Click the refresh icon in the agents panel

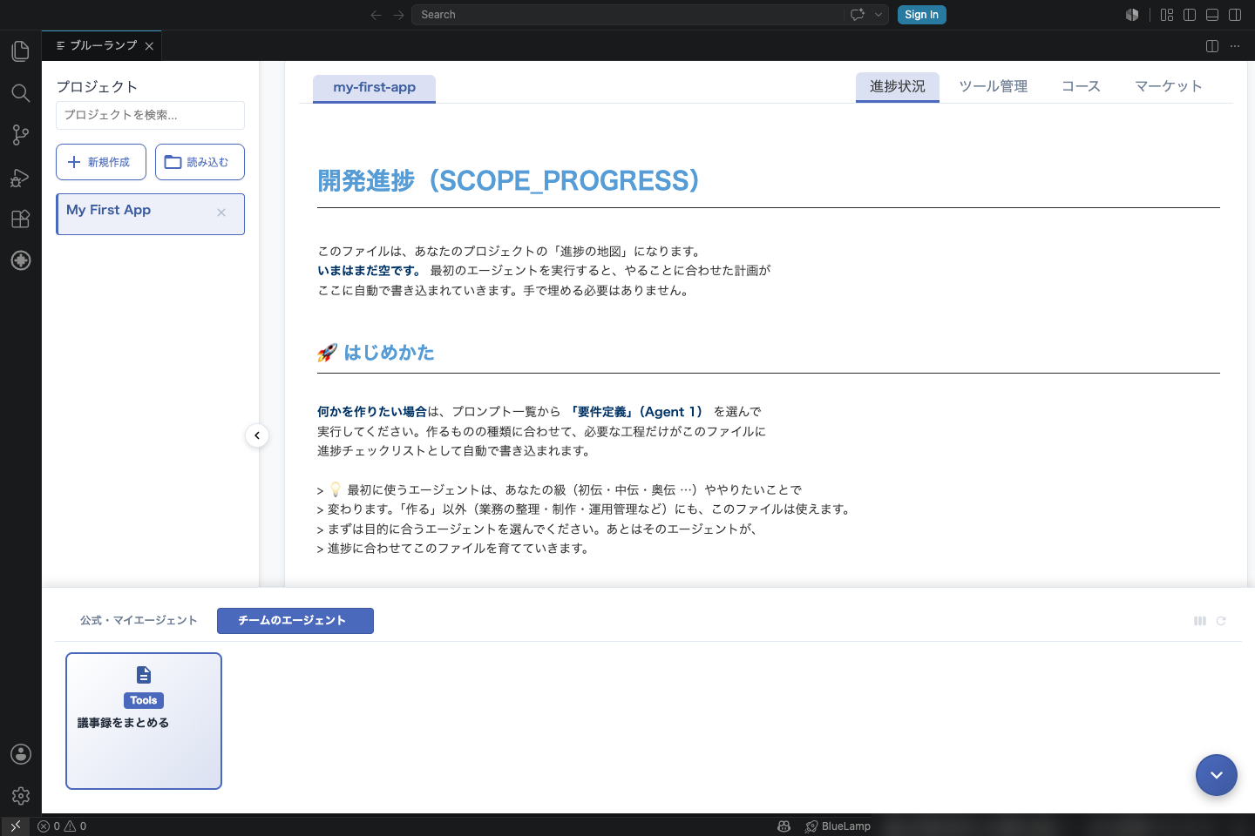(x=1221, y=621)
